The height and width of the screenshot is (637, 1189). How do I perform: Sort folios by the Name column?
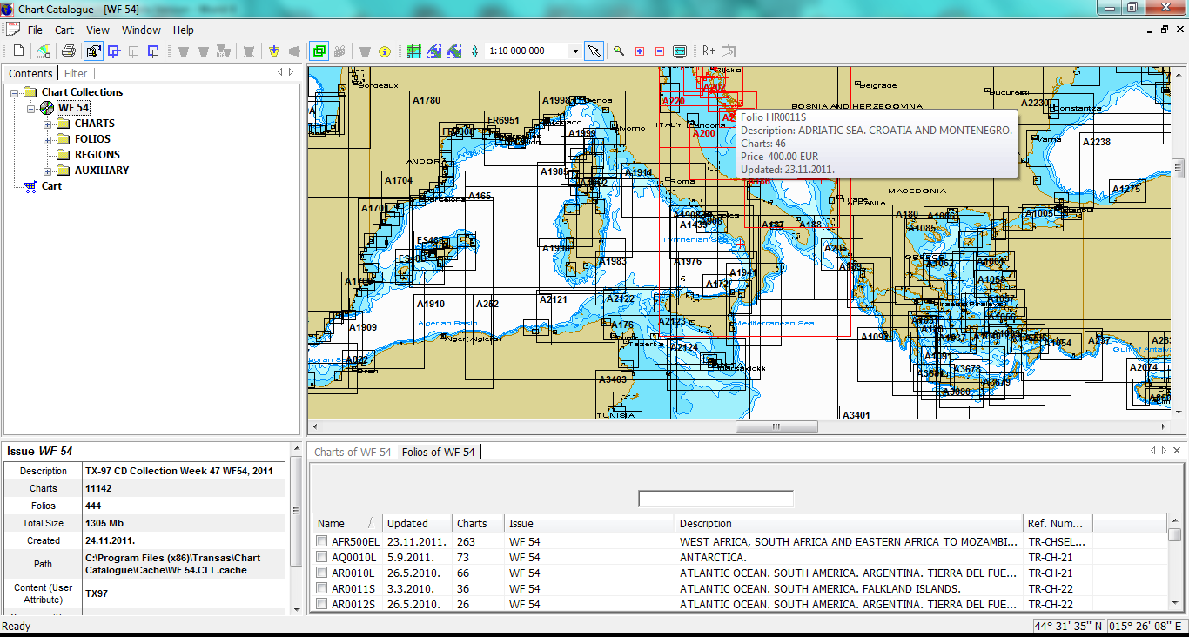333,523
